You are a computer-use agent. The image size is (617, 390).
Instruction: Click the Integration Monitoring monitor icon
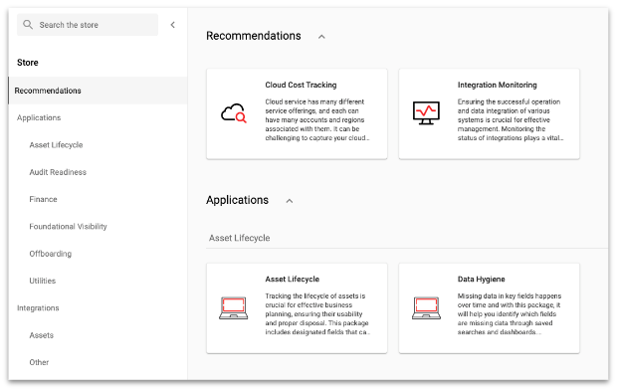426,113
